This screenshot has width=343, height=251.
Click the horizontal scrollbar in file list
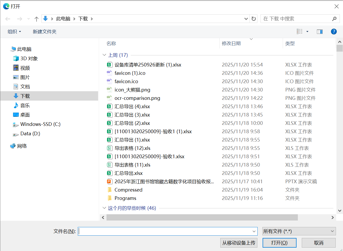[202, 217]
